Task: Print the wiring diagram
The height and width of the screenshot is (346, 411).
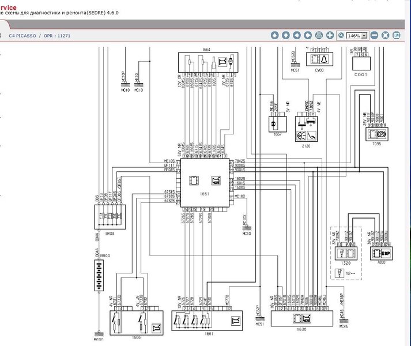Action: (319, 35)
